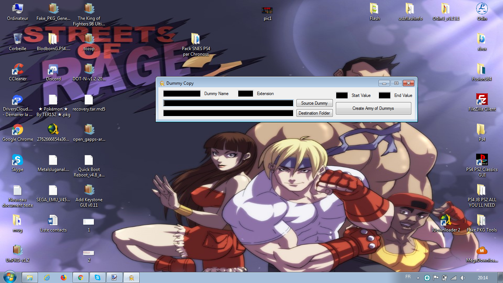Show hidden system tray icons arrow

pyautogui.click(x=418, y=277)
